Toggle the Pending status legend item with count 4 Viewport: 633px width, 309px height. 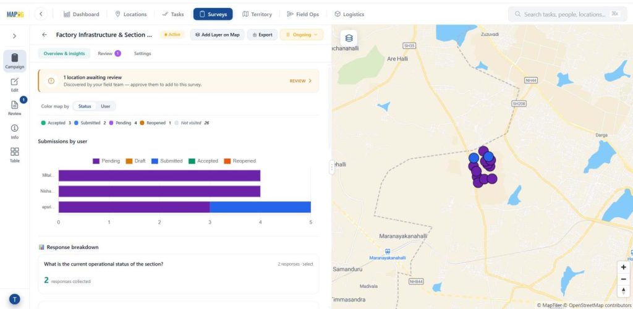[123, 122]
